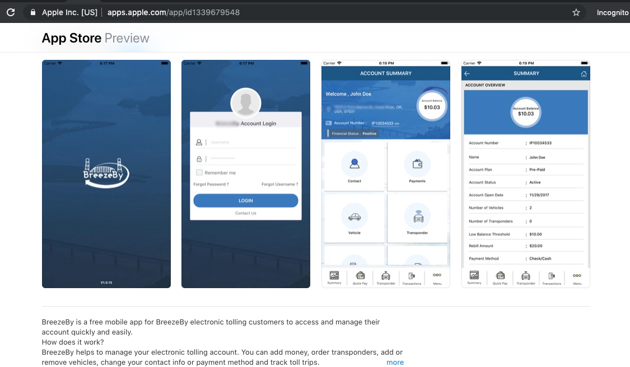Select Transactions tab in fourth screenshot
Screen dimensions: 630x367
(552, 277)
